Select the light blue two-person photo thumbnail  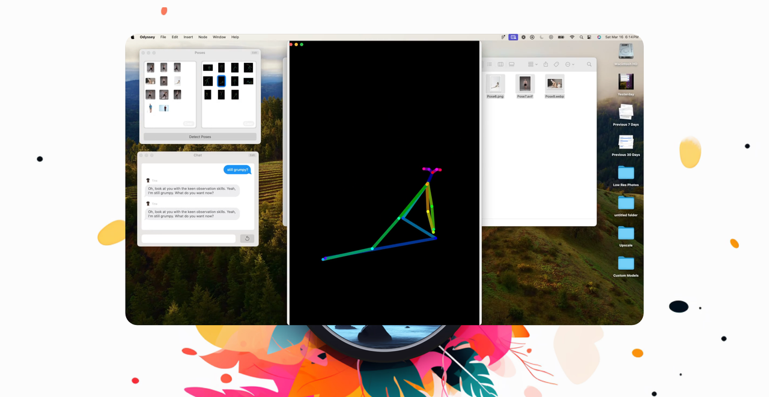pyautogui.click(x=163, y=109)
